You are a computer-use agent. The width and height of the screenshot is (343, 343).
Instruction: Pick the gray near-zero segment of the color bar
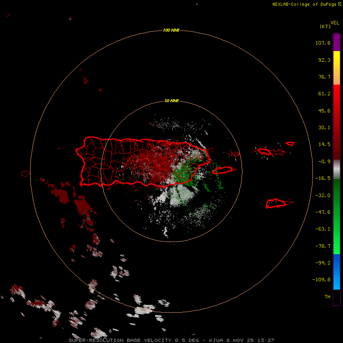coord(337,168)
